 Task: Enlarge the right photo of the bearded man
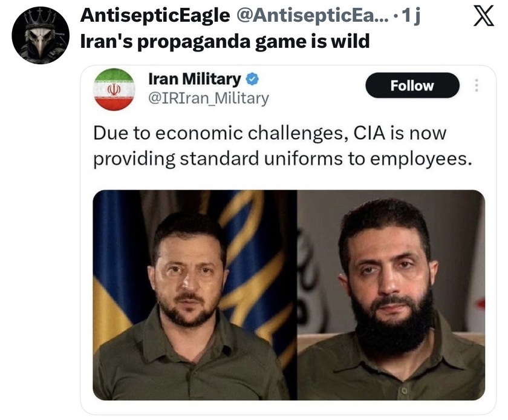tap(391, 295)
